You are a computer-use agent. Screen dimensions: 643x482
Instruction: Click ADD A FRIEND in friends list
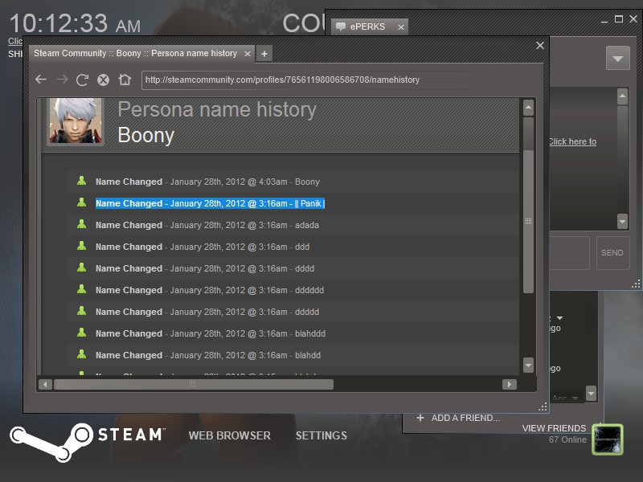tap(458, 418)
